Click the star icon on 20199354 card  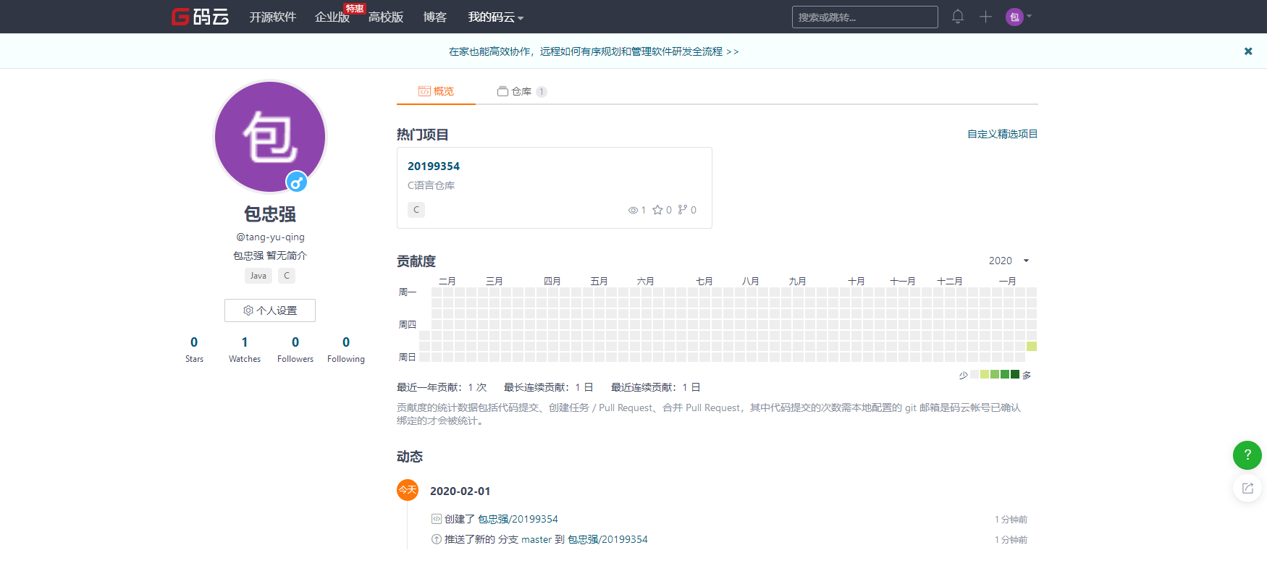click(x=657, y=210)
